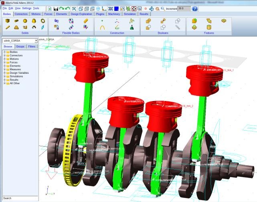Open the silnik_CORSA model dropdown

pyautogui.click(x=36, y=40)
